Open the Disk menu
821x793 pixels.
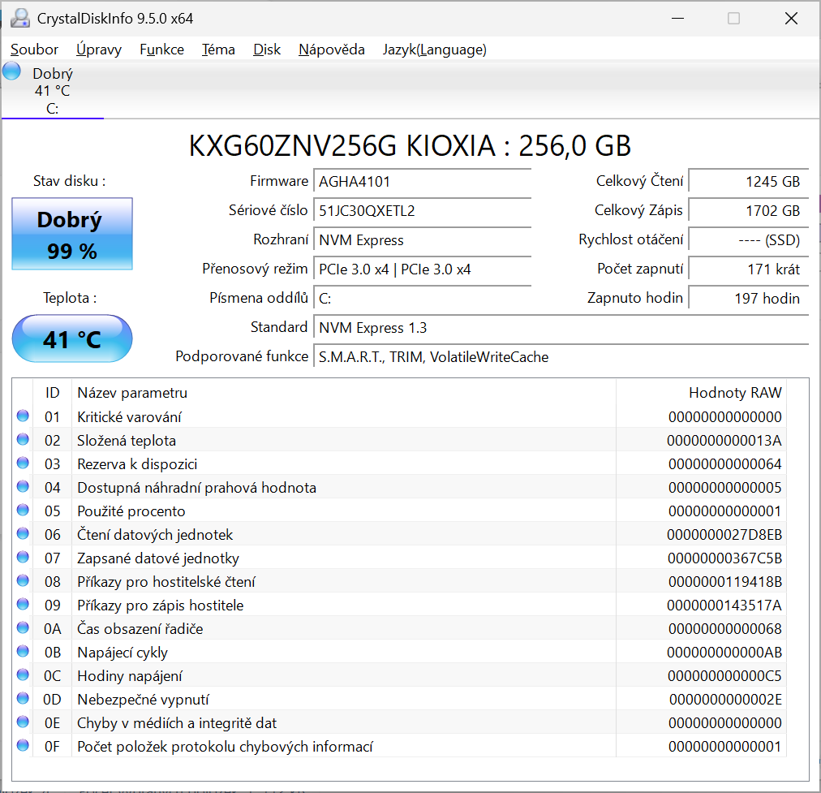pyautogui.click(x=267, y=50)
